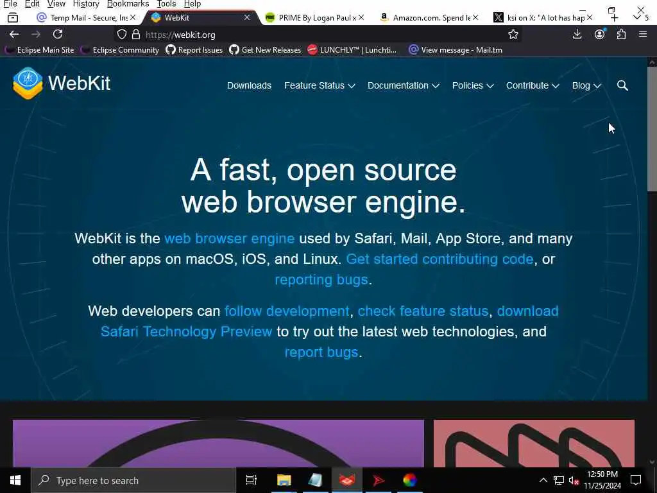The width and height of the screenshot is (657, 493).
Task: Open the colorful circle taskbar app
Action: click(410, 480)
